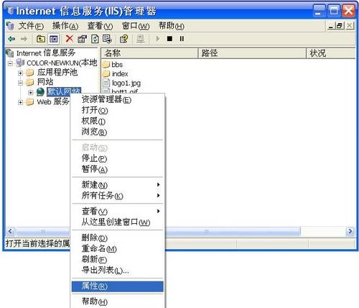The width and height of the screenshot is (359, 308).
Task: Restore the inner MDI child window
Action: (339, 25)
